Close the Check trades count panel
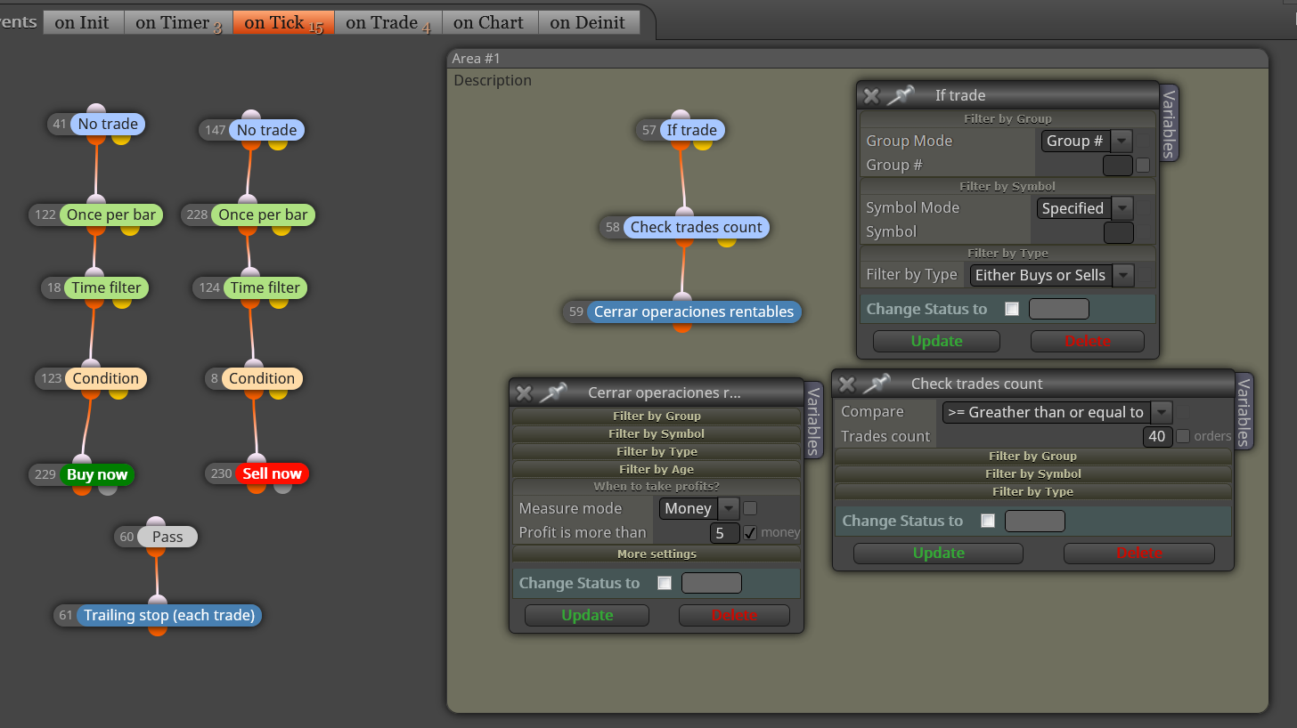1297x728 pixels. pos(846,384)
